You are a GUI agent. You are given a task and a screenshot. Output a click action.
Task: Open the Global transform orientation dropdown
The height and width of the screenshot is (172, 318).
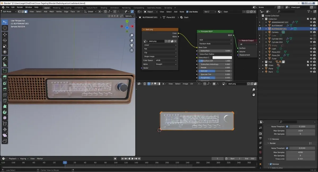91,12
